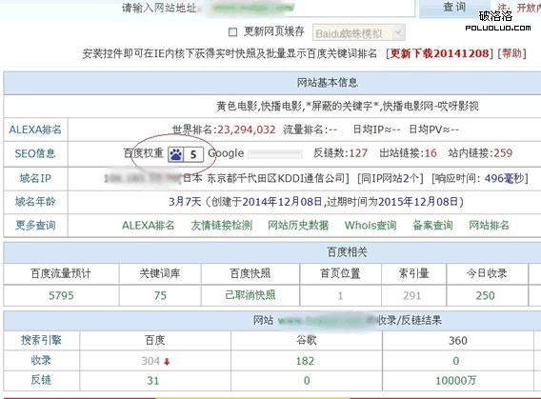Click the 首页位置 value 1

pos(340,295)
